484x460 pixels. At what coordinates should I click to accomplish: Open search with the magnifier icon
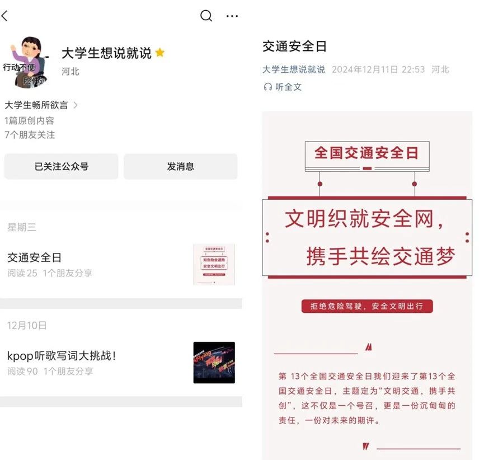point(206,16)
